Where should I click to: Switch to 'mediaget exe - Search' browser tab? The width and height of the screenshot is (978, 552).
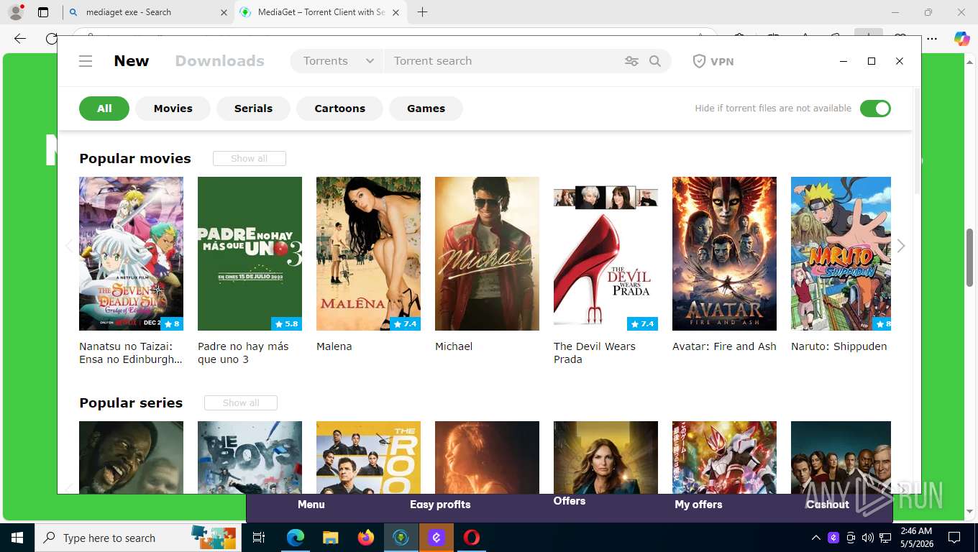tap(147, 12)
